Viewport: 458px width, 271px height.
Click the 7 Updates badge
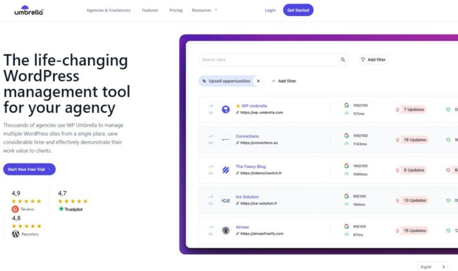pos(410,109)
